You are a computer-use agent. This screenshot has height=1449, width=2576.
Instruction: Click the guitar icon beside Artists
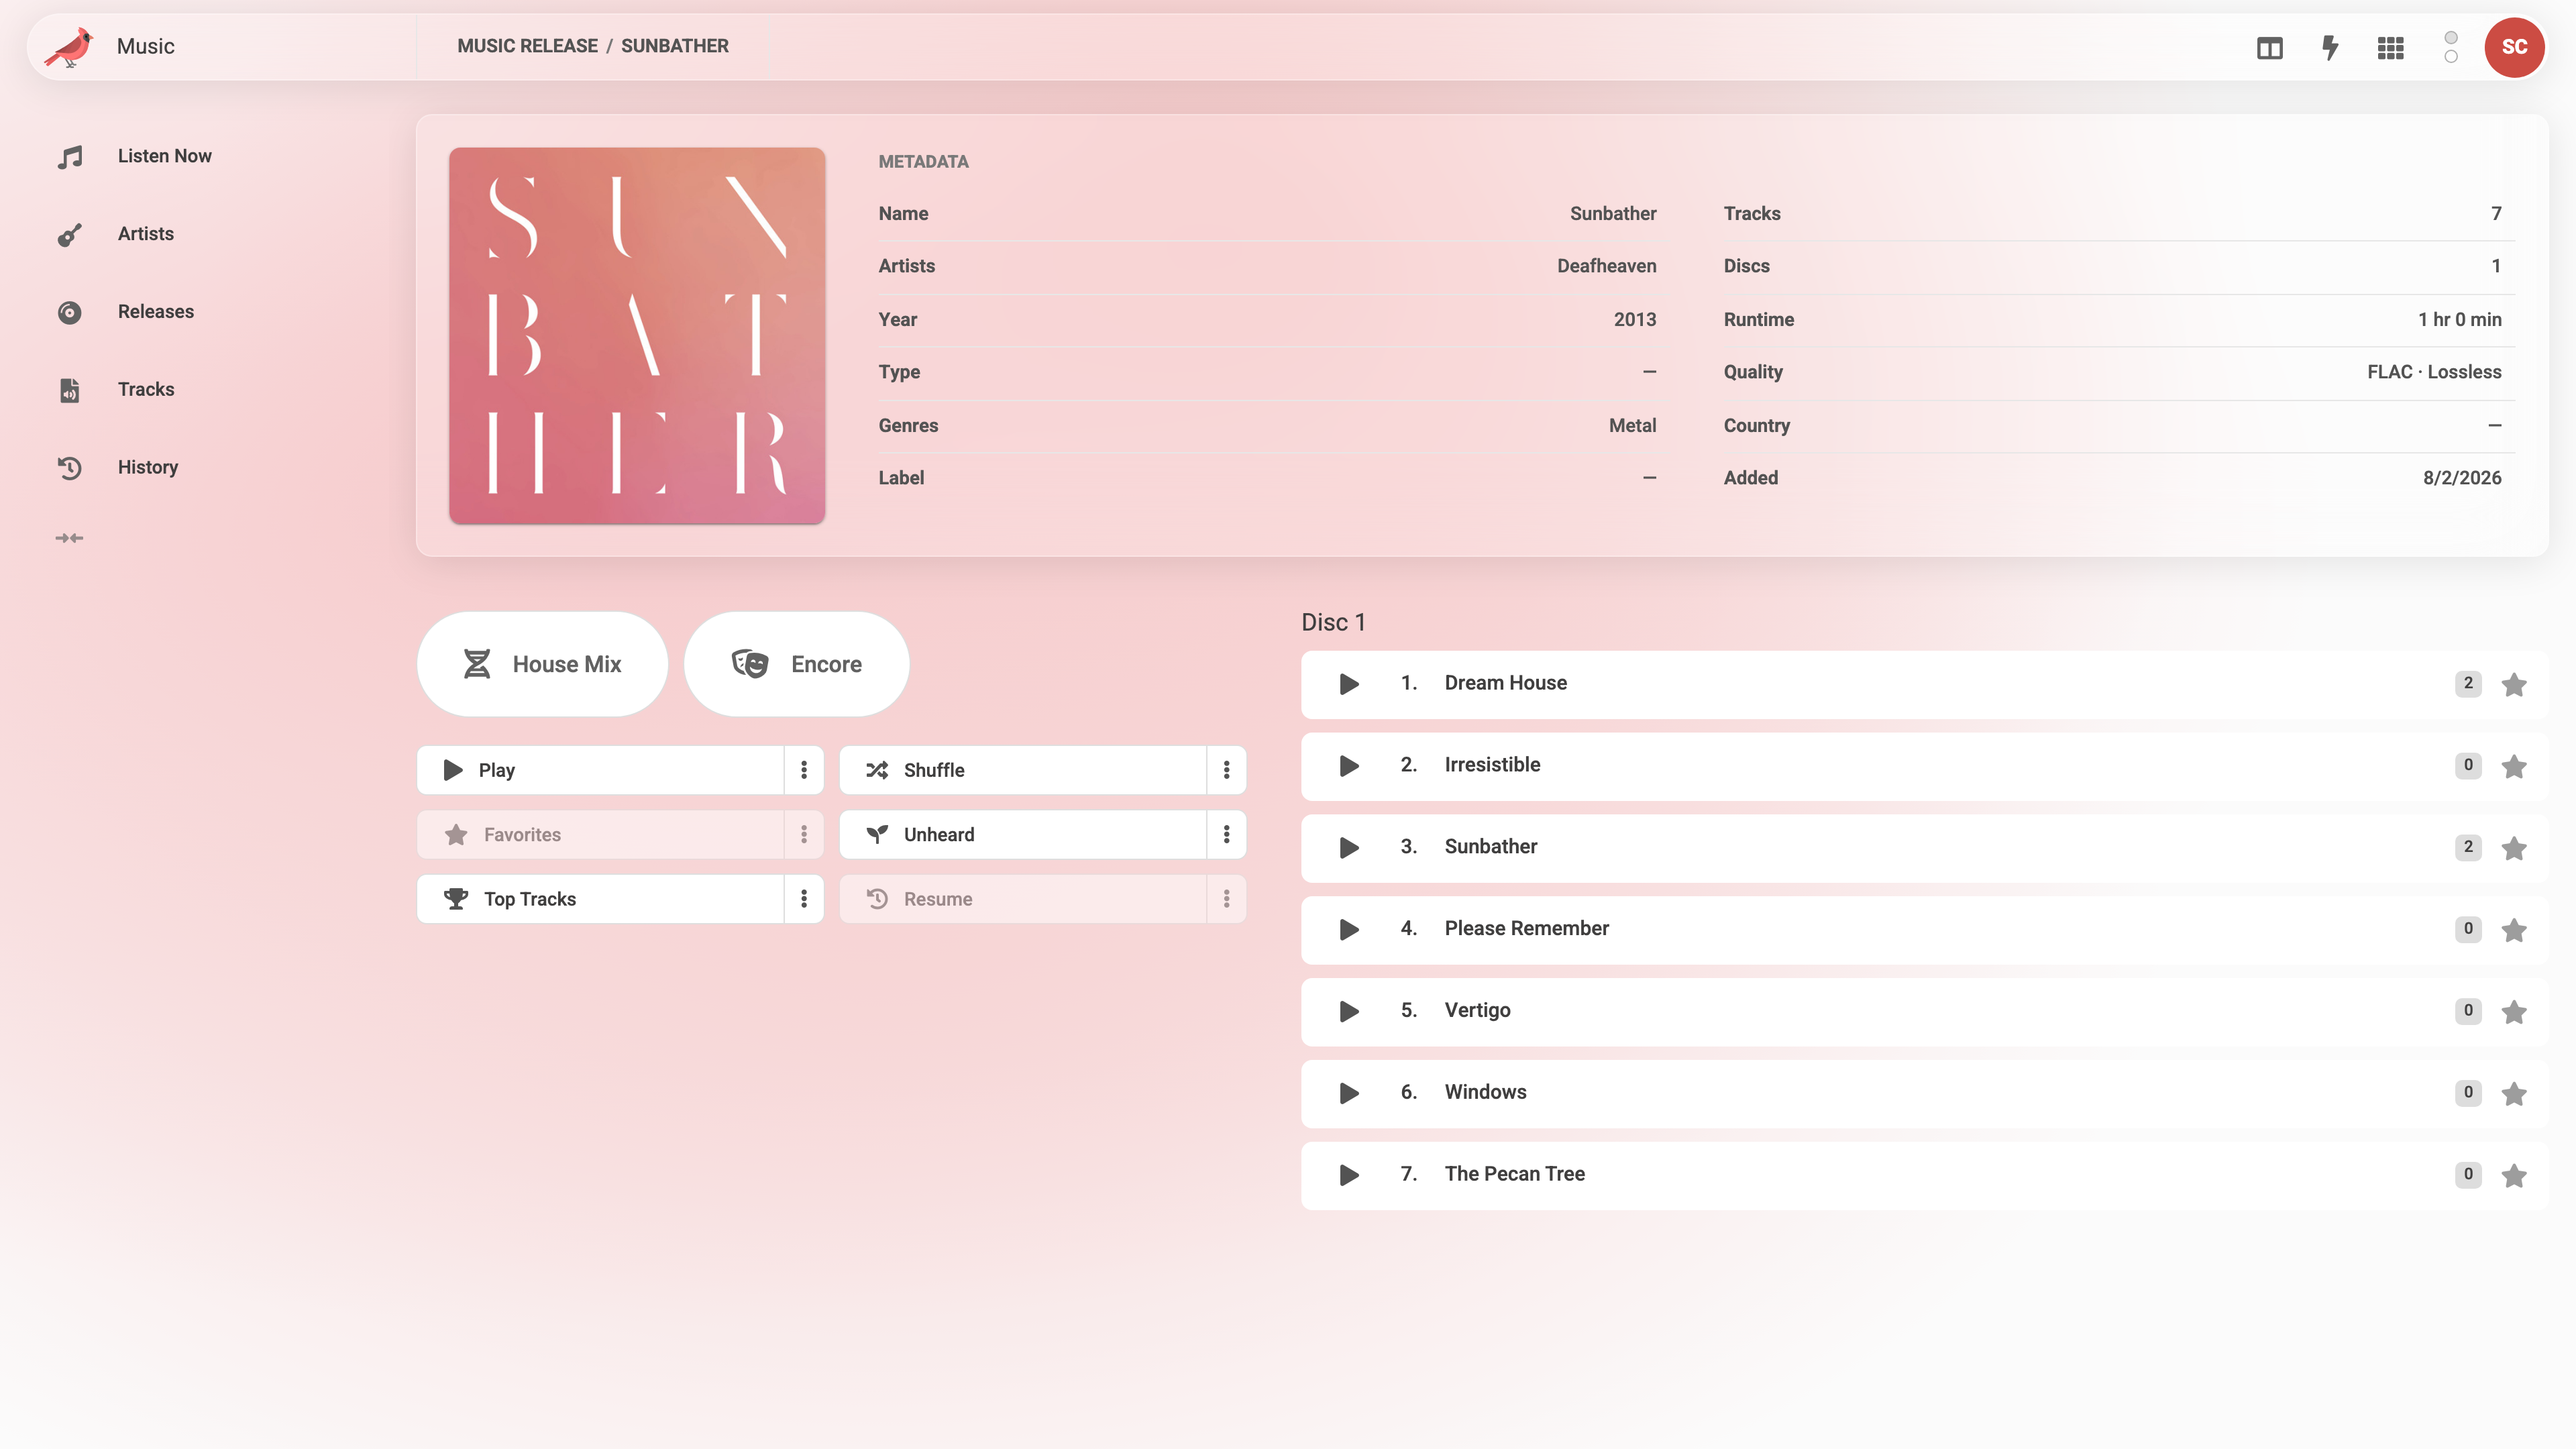click(x=70, y=235)
